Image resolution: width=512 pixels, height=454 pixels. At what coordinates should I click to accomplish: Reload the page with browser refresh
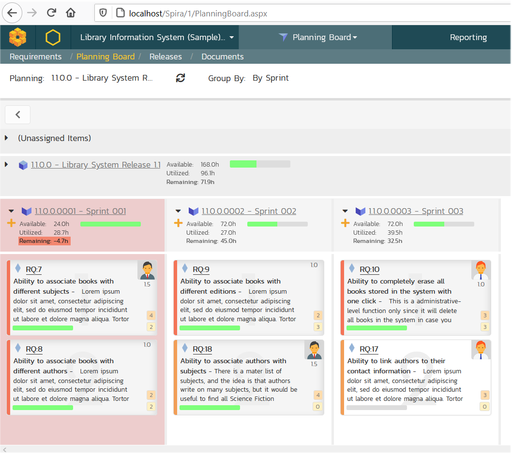(x=51, y=13)
